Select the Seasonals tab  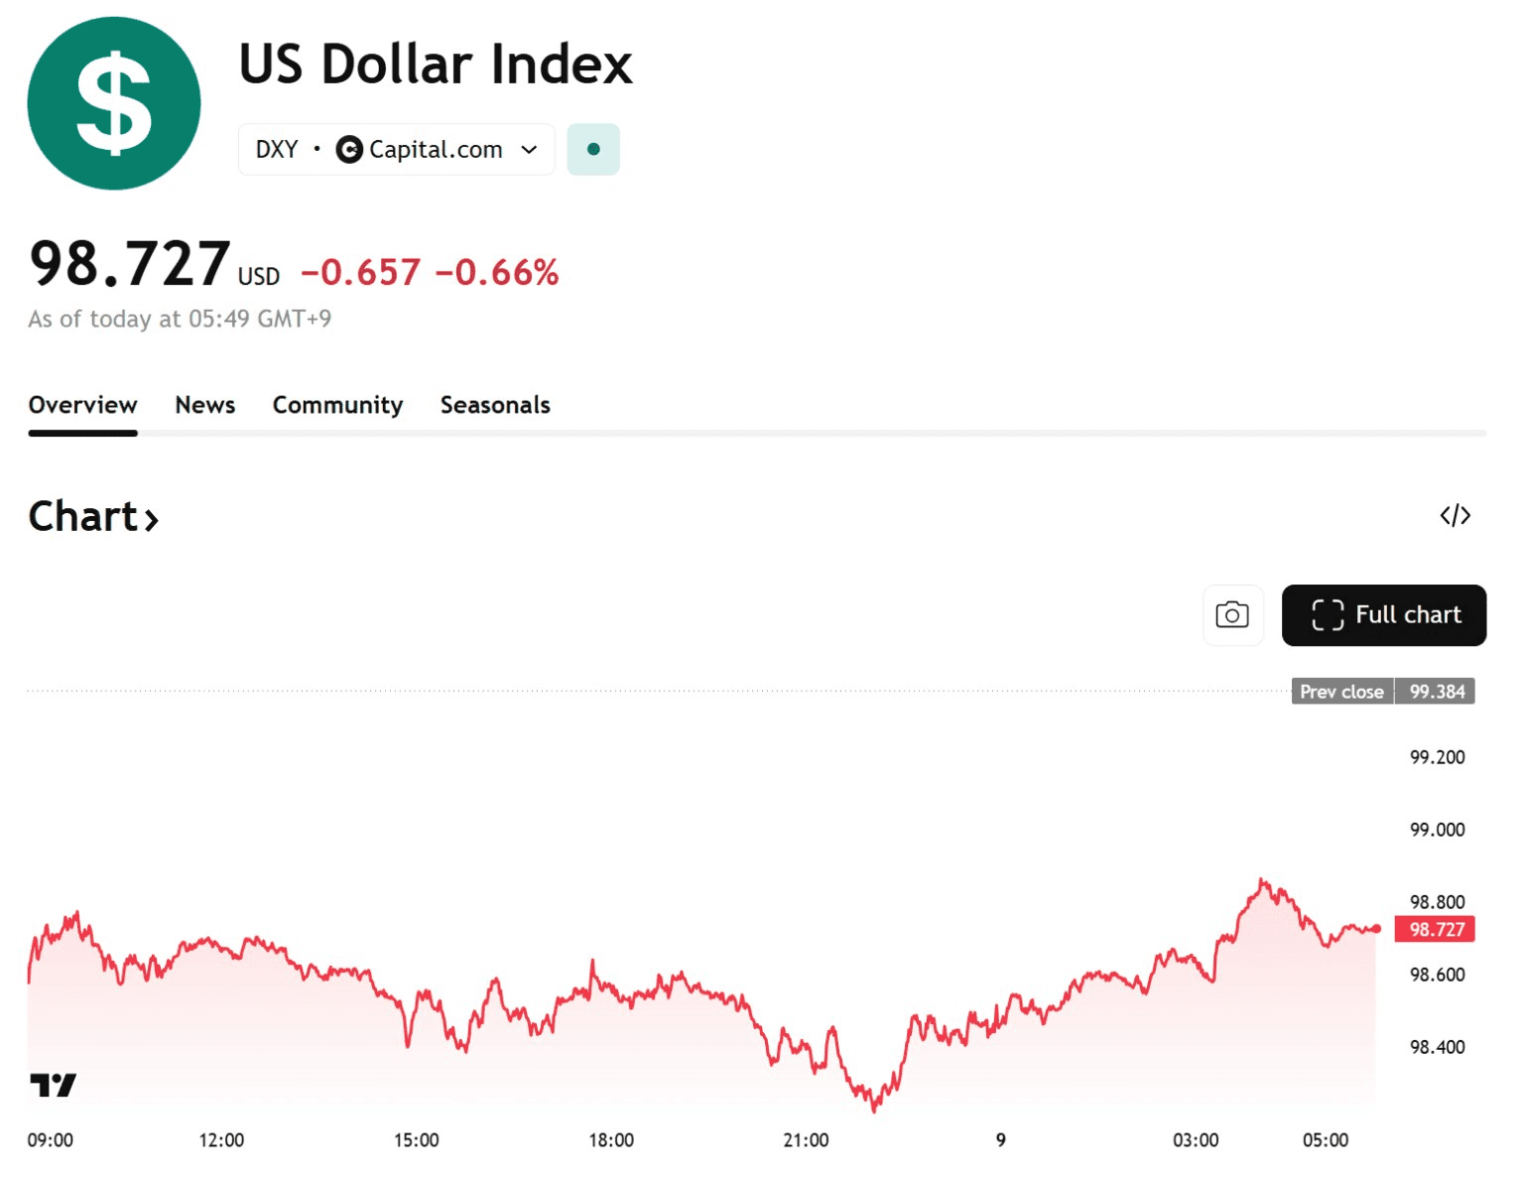[x=495, y=405]
